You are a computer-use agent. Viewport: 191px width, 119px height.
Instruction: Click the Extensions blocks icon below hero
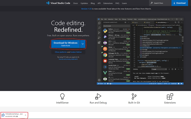click(170, 96)
